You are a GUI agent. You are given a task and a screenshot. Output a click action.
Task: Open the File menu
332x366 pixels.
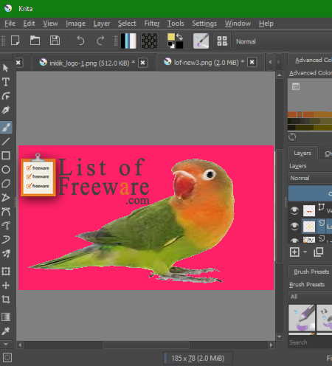tap(10, 24)
